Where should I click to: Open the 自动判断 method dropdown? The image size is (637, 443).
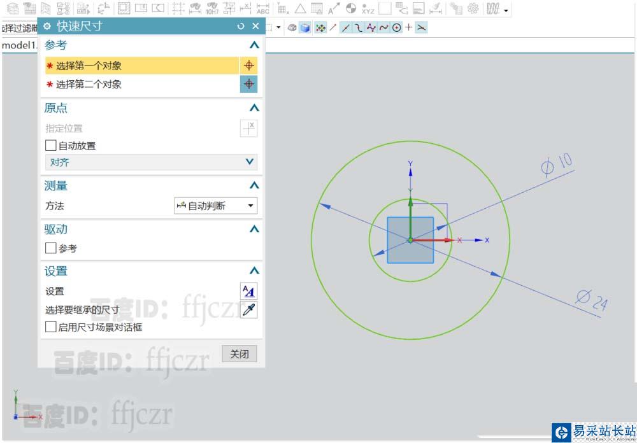click(x=216, y=206)
